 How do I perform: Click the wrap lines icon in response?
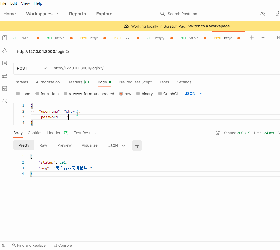[137, 146]
